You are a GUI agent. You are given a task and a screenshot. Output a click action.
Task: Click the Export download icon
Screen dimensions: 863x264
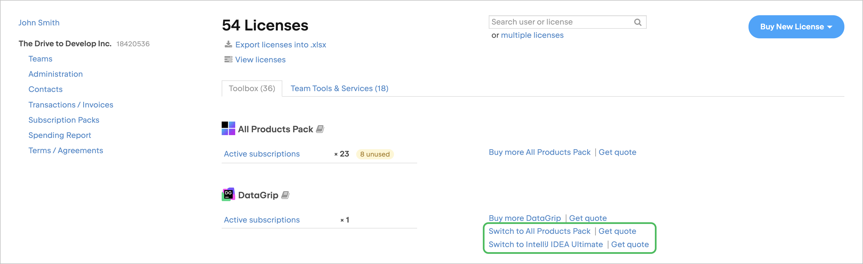coord(228,44)
